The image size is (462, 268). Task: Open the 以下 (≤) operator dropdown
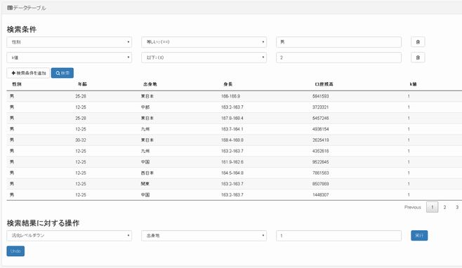pyautogui.click(x=204, y=58)
